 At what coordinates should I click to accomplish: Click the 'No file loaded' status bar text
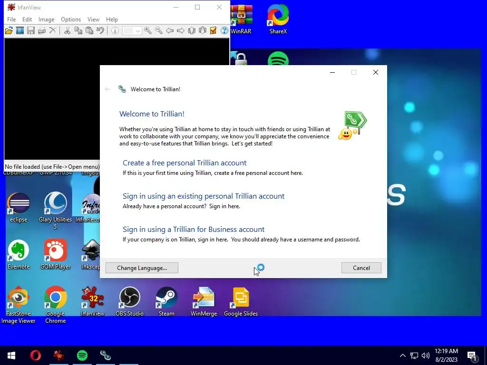click(52, 167)
